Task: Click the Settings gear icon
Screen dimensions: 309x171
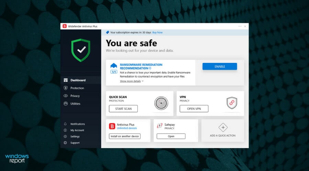Action: [65, 136]
